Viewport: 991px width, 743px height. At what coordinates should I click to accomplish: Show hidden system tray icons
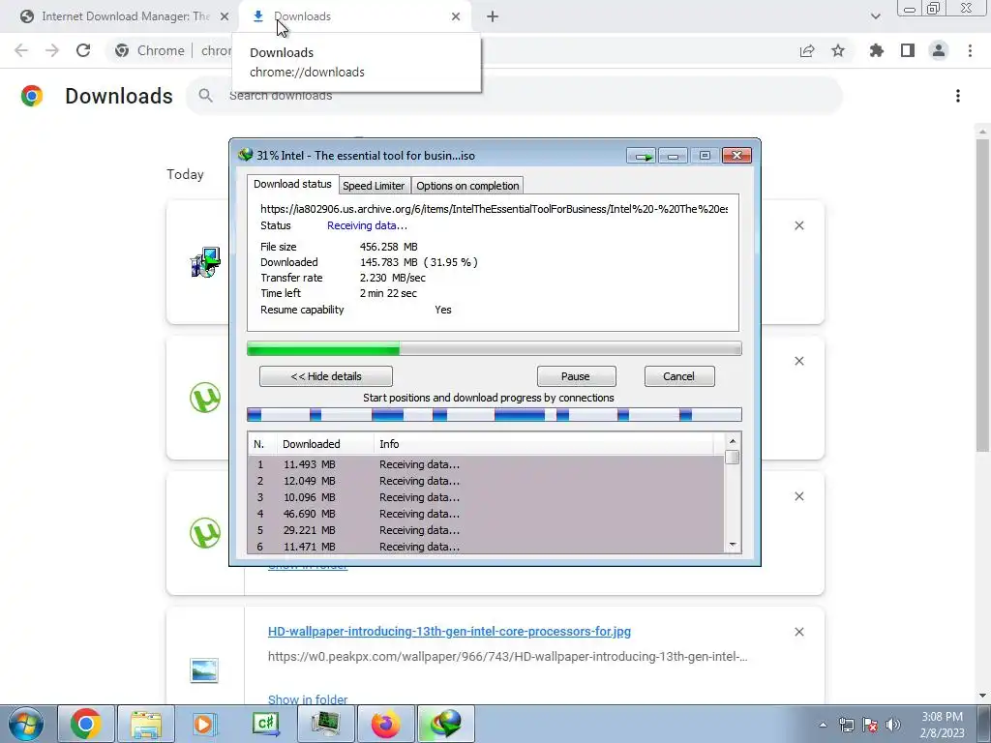click(823, 725)
